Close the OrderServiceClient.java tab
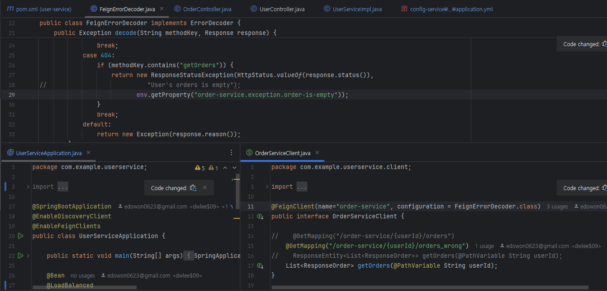Viewport: 607px width, 291px height. [x=317, y=152]
